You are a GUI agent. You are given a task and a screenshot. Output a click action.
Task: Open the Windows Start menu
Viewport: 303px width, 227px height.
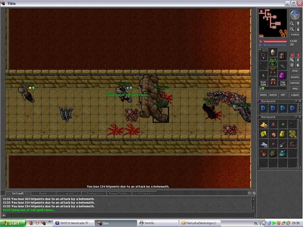point(13,223)
